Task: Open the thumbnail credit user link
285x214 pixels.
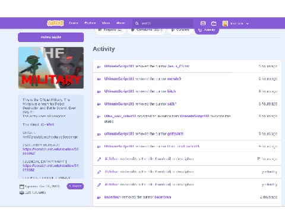Action: pos(47,125)
